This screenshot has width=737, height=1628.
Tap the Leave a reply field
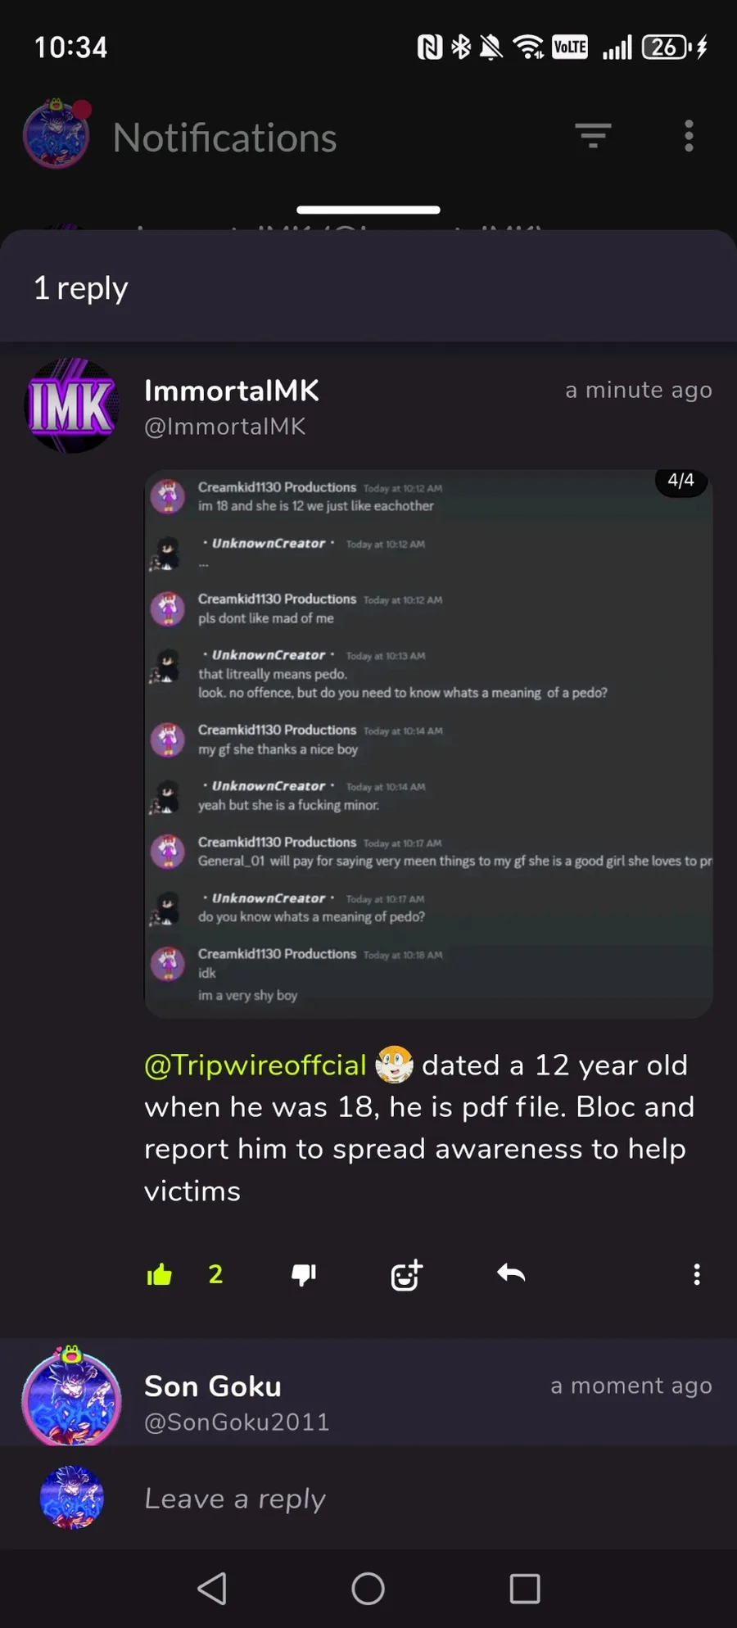[409, 1499]
